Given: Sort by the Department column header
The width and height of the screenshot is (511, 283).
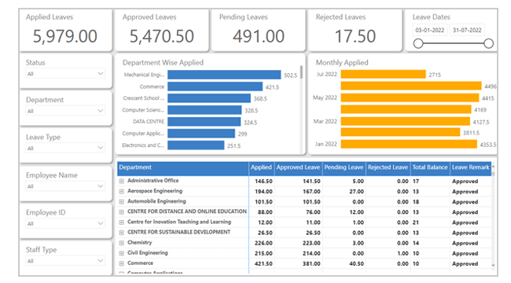Looking at the screenshot, I should click(183, 167).
